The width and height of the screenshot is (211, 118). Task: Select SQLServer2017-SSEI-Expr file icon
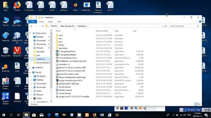point(57,84)
